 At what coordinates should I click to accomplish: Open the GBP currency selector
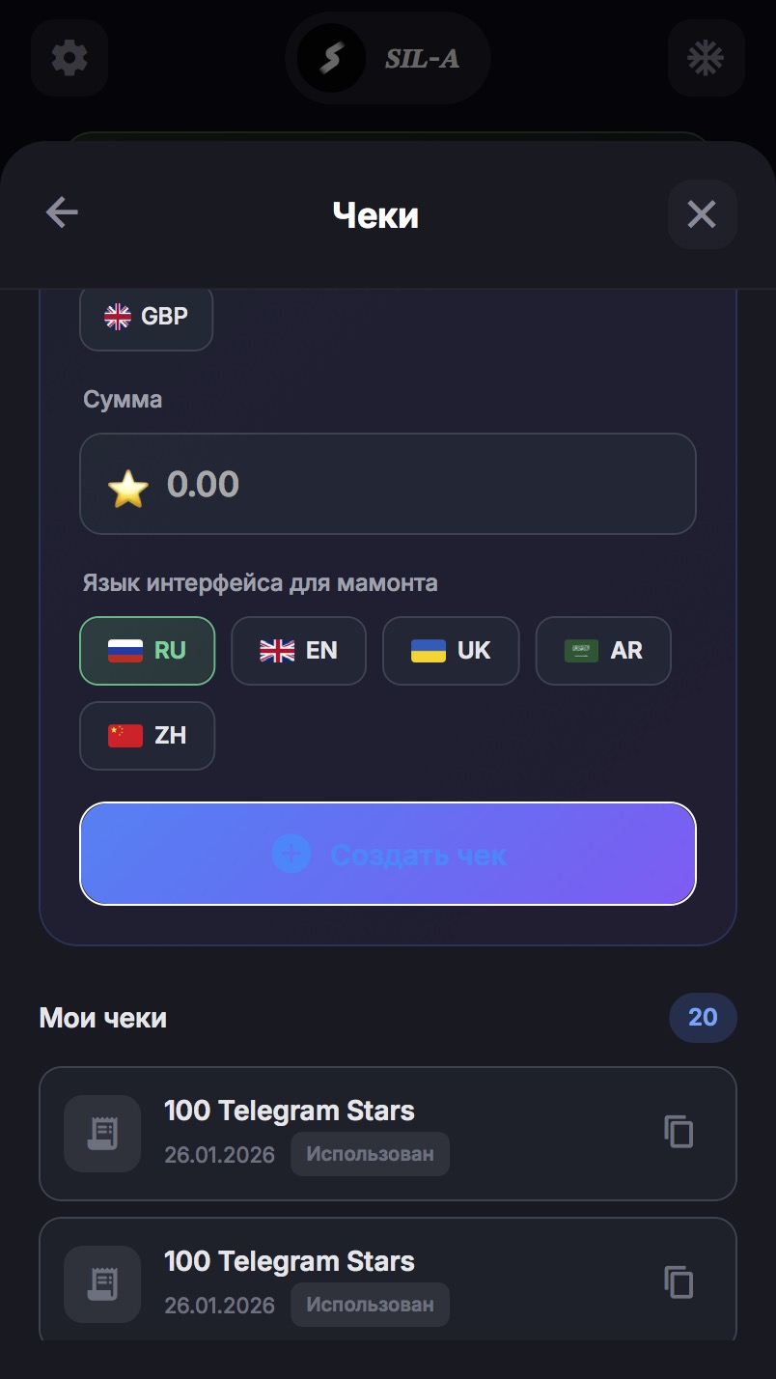(146, 316)
